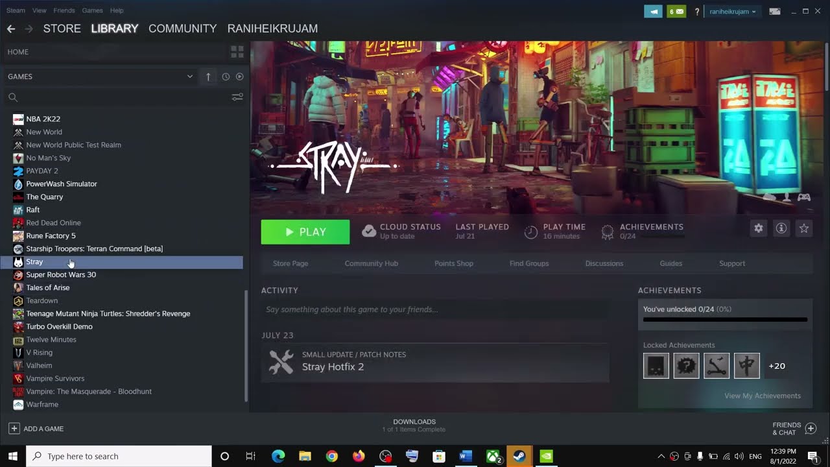Image resolution: width=830 pixels, height=467 pixels.
Task: Select Valheim in the game list
Action: 39,365
